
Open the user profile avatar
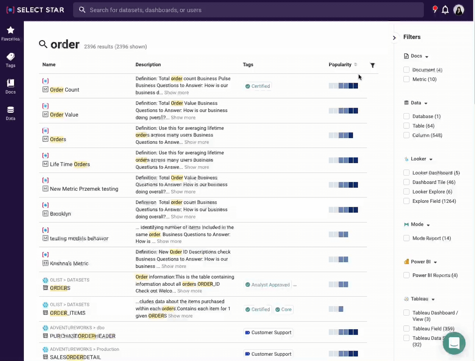[x=459, y=10]
